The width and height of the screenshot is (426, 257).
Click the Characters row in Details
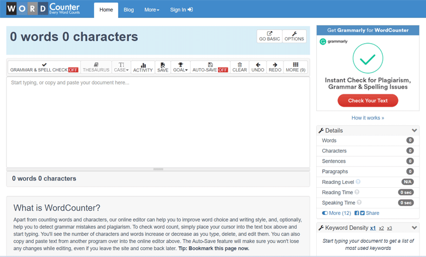click(x=368, y=151)
